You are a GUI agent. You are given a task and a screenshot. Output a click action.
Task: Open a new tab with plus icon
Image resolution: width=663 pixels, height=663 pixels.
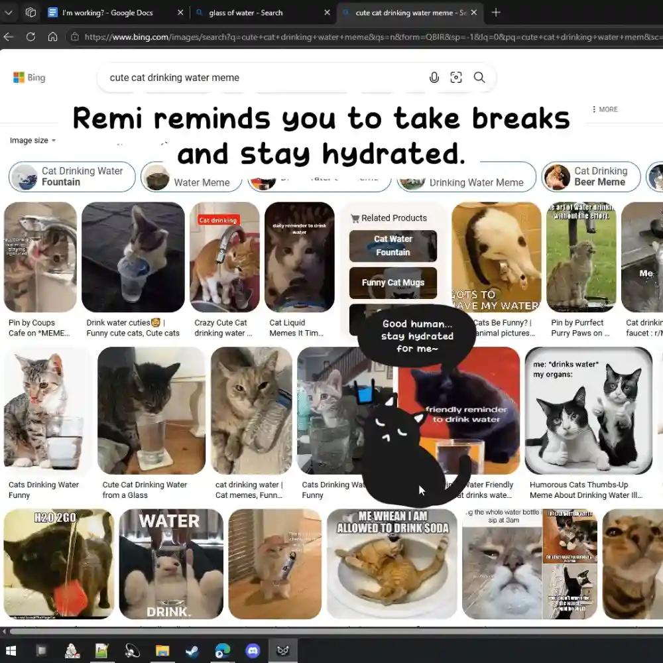[x=496, y=13]
